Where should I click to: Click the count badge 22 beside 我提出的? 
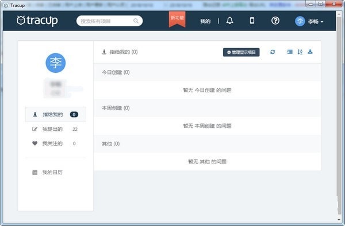click(x=75, y=129)
